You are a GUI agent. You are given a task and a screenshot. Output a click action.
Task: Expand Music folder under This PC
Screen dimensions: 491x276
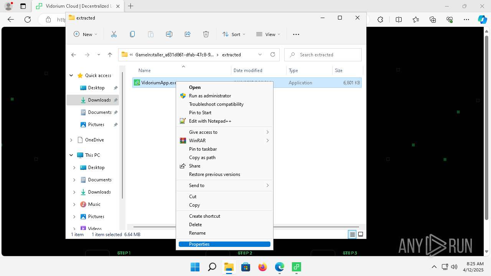click(x=74, y=204)
